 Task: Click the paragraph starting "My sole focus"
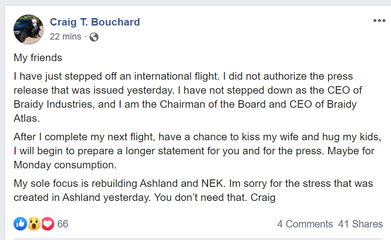[193, 190]
